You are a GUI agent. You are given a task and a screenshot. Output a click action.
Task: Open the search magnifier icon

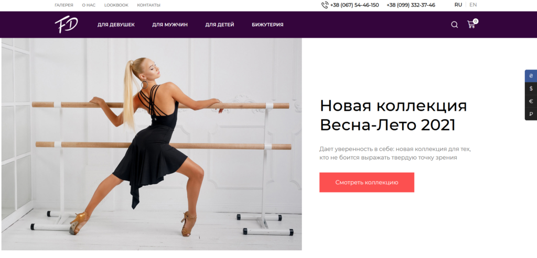454,25
